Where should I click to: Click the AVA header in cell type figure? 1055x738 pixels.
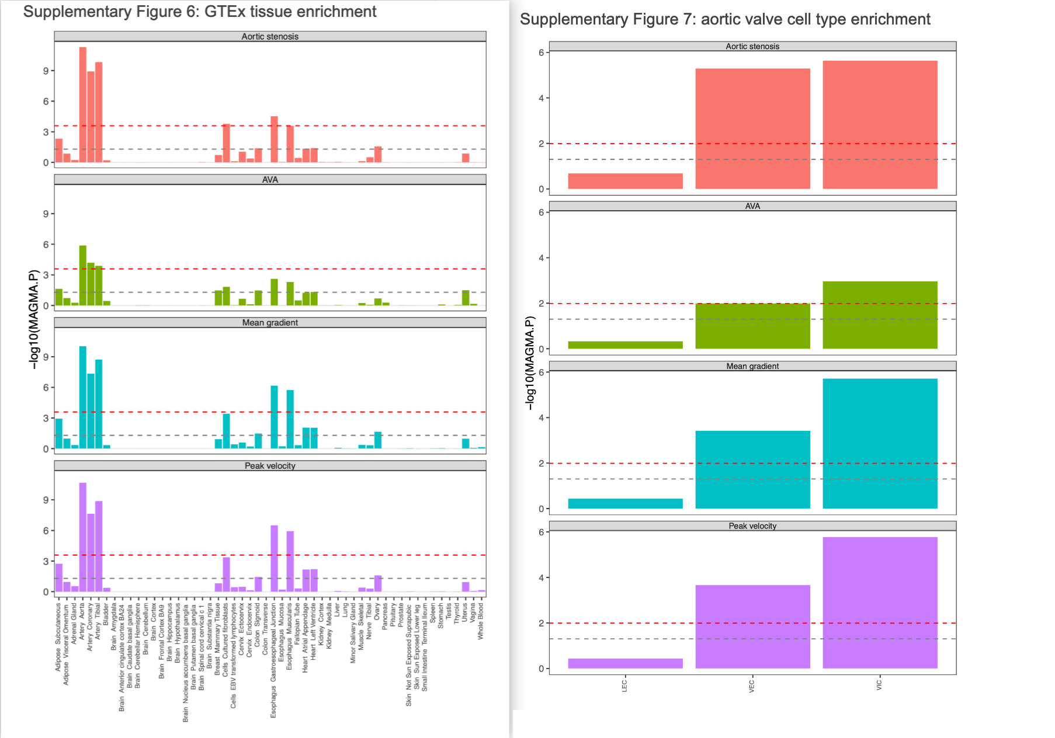pyautogui.click(x=752, y=206)
